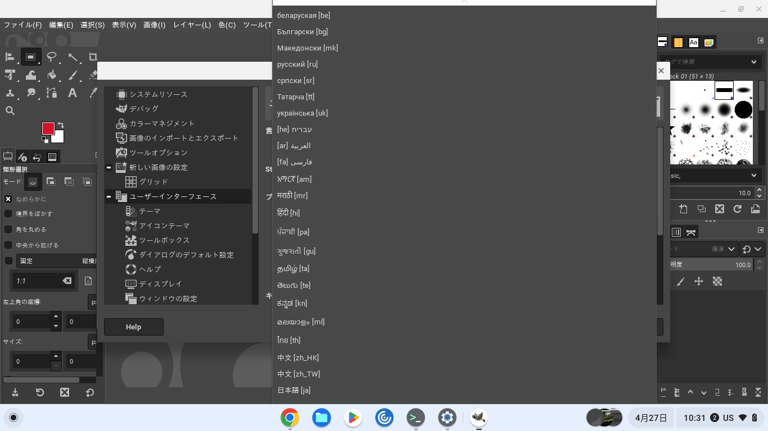The width and height of the screenshot is (768, 431).
Task: Click the Clone stamp tool
Action: (x=10, y=93)
